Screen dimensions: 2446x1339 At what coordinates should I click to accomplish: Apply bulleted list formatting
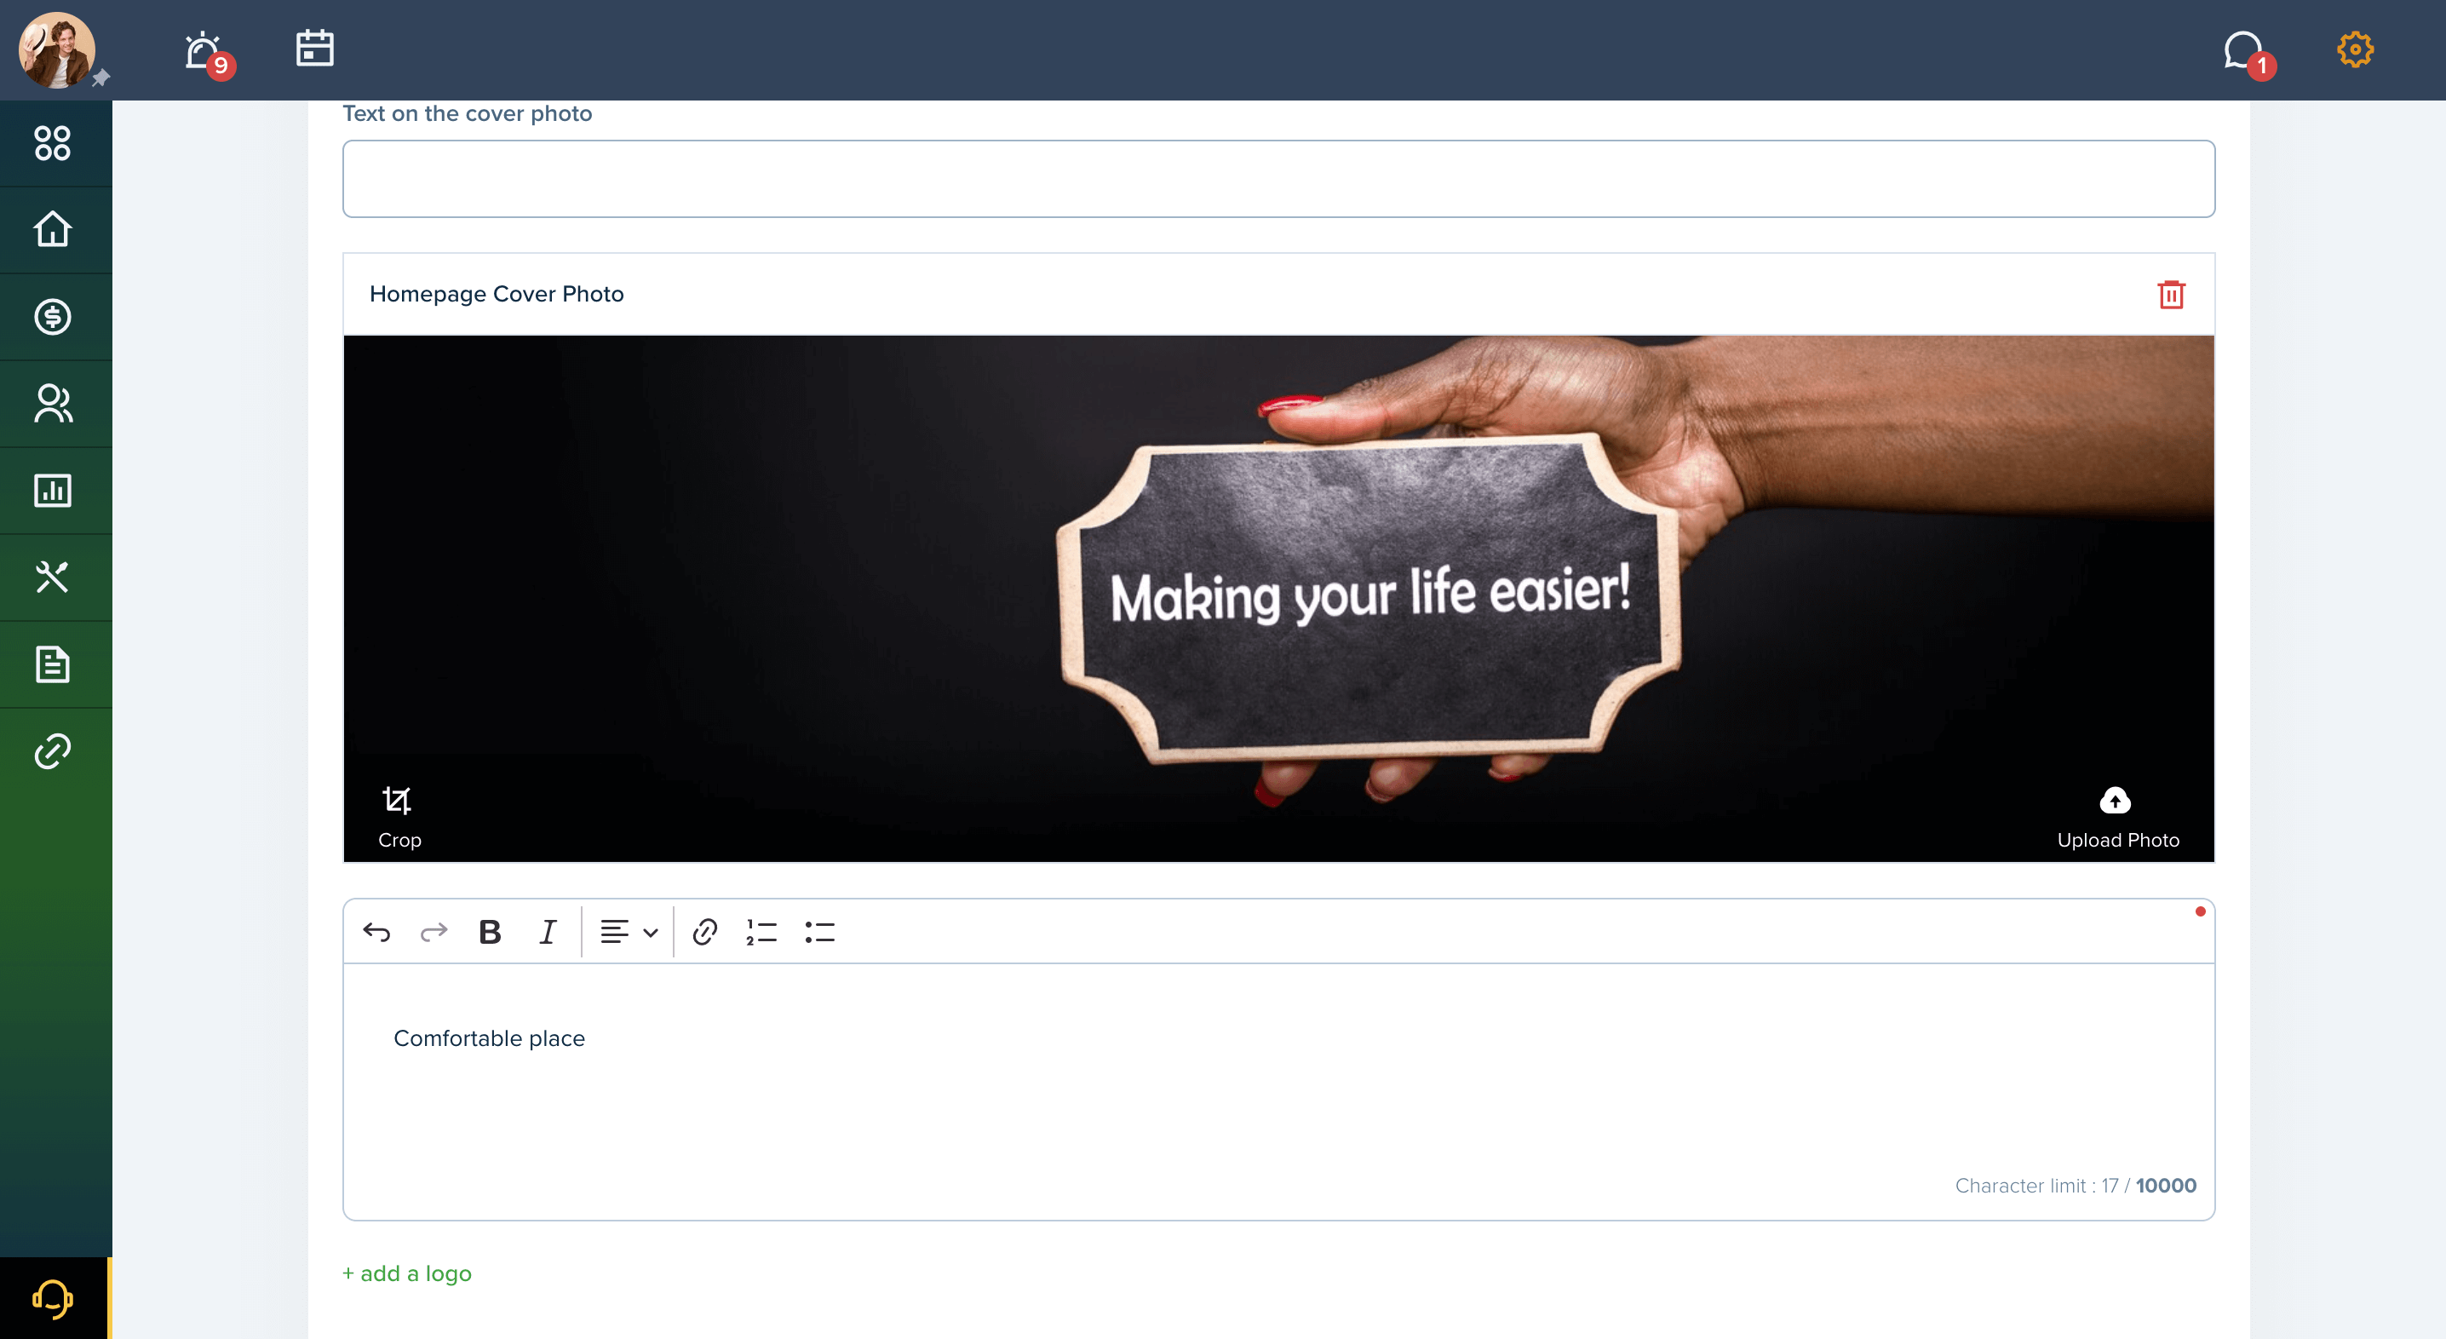pos(819,932)
